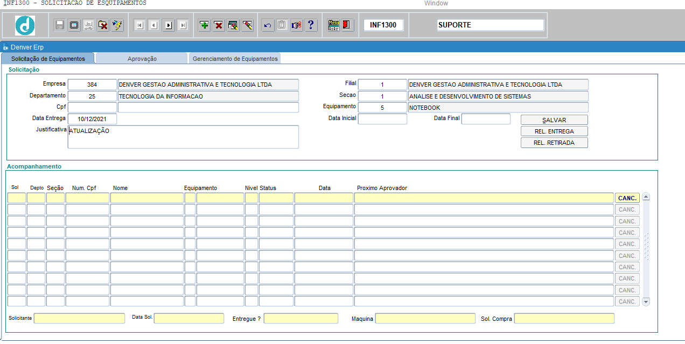Click the Empresa code field 384
685x344 pixels.
pyautogui.click(x=92, y=85)
